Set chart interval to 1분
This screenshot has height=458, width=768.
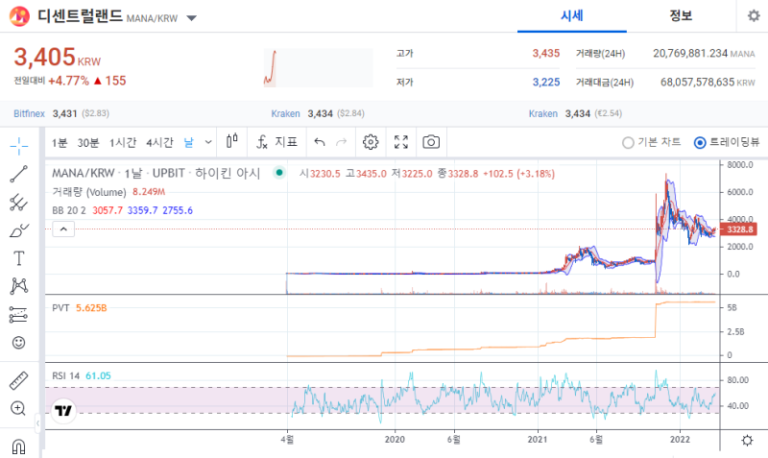[x=60, y=142]
